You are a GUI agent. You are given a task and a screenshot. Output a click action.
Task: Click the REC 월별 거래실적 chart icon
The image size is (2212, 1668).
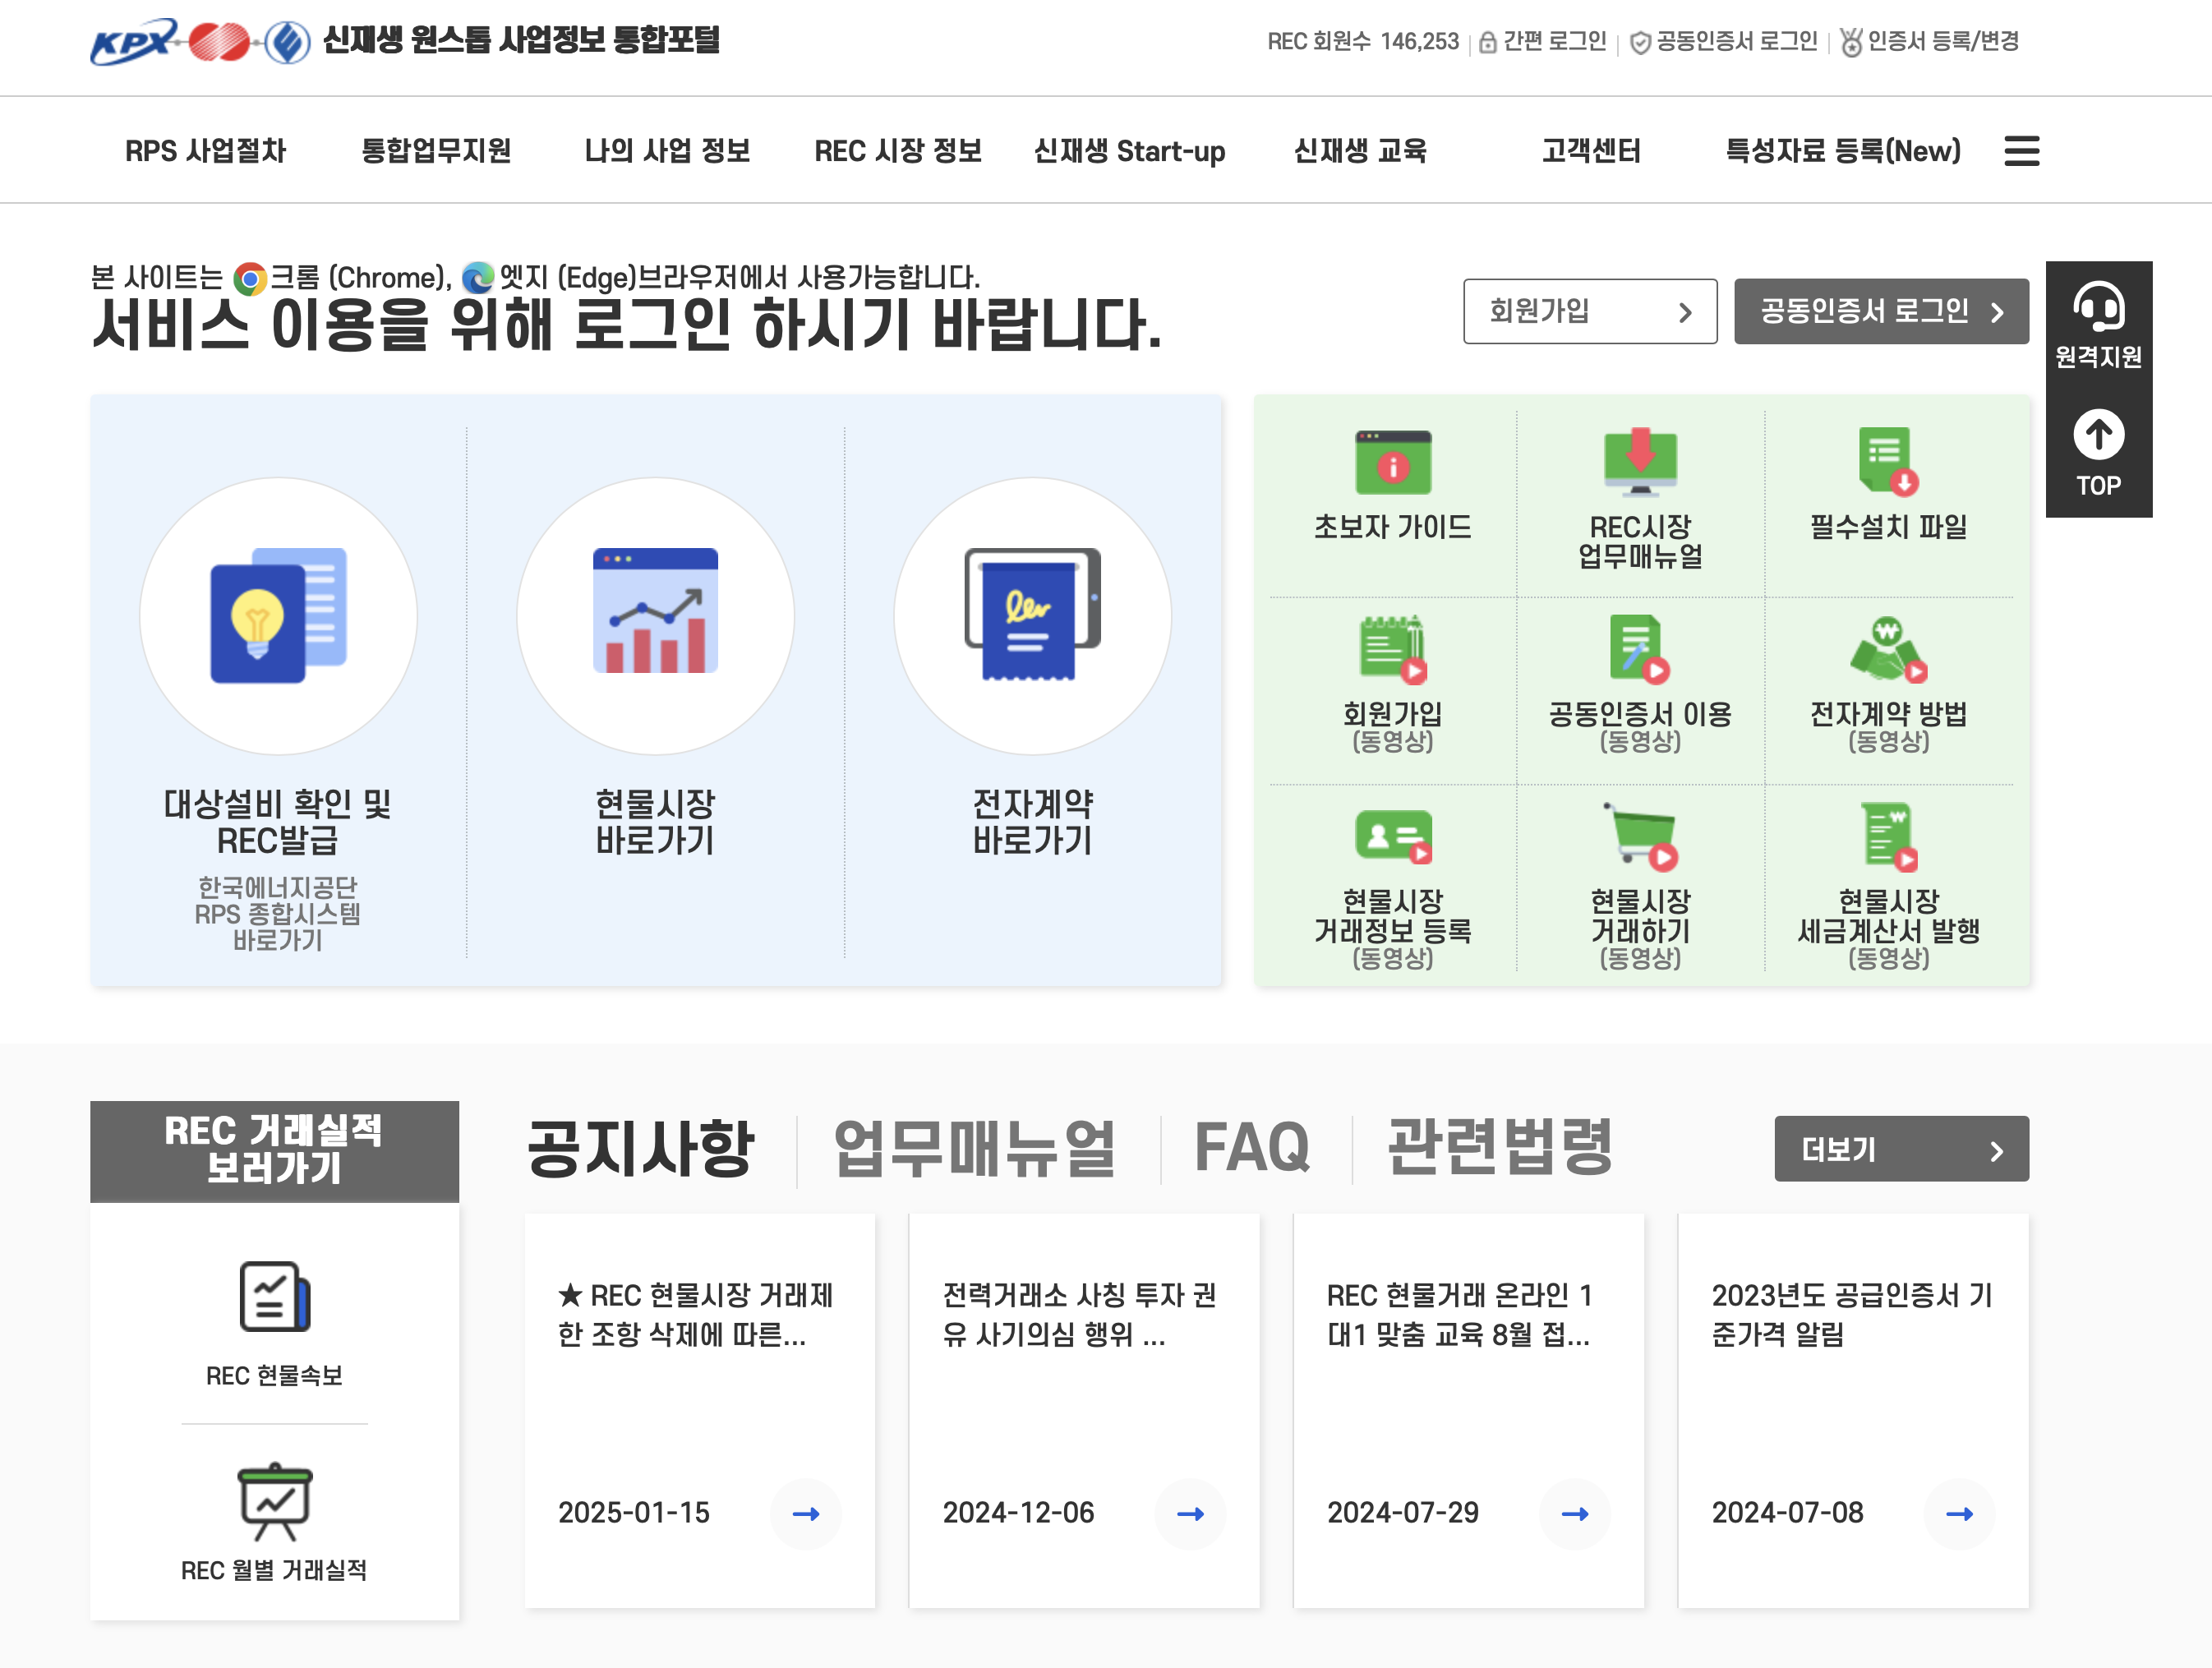[274, 1502]
